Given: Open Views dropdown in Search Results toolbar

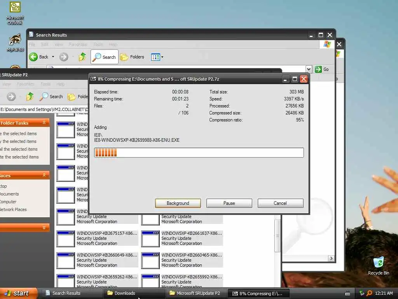Looking at the screenshot, I should pyautogui.click(x=157, y=57).
